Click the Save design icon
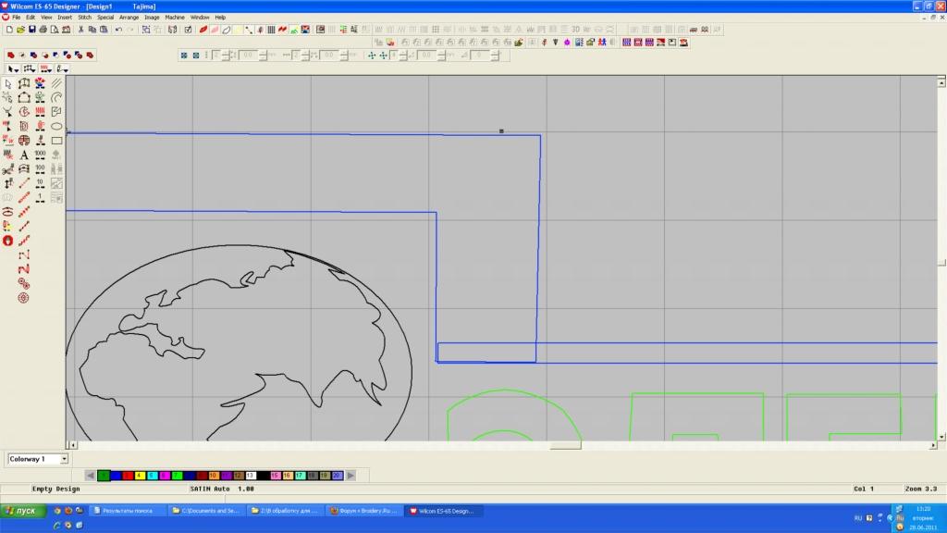Viewport: 947px width, 533px height. click(x=32, y=30)
